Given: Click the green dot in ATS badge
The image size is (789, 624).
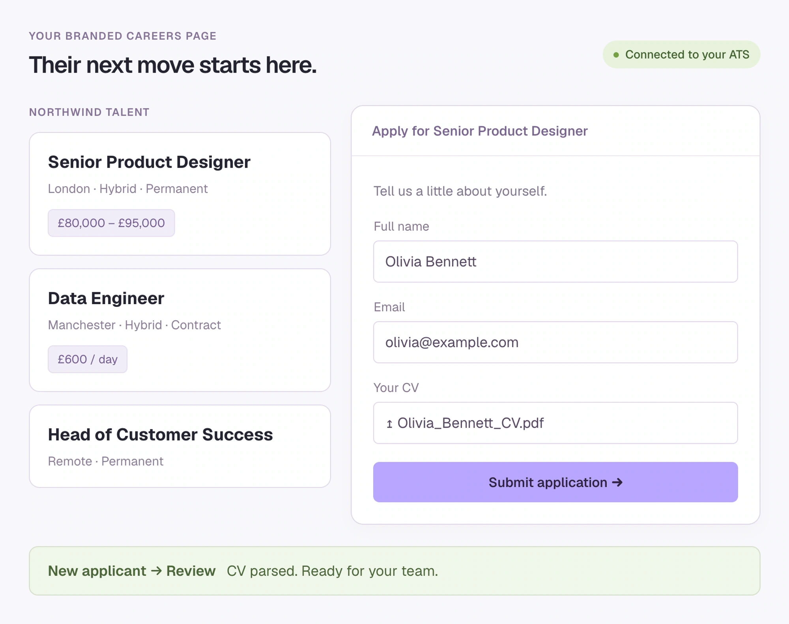Looking at the screenshot, I should coord(616,55).
